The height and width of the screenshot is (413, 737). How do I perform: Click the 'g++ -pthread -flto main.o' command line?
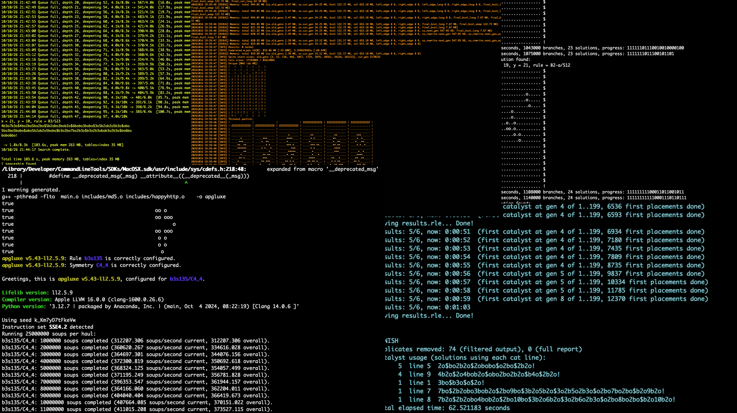(114, 196)
